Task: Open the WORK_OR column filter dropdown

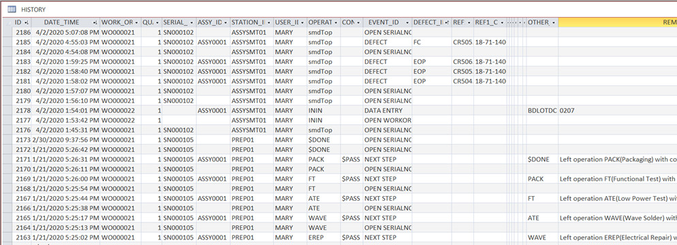Action: click(x=137, y=22)
